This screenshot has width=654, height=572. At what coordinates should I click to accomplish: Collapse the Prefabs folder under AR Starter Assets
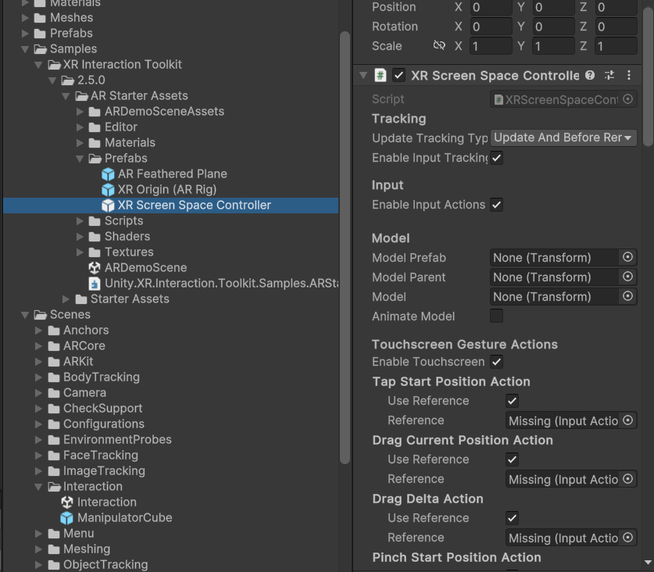coord(80,159)
